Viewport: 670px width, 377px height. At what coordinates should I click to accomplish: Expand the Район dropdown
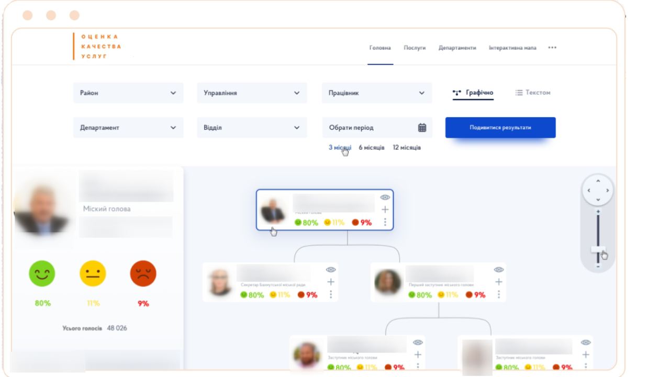[x=128, y=93]
